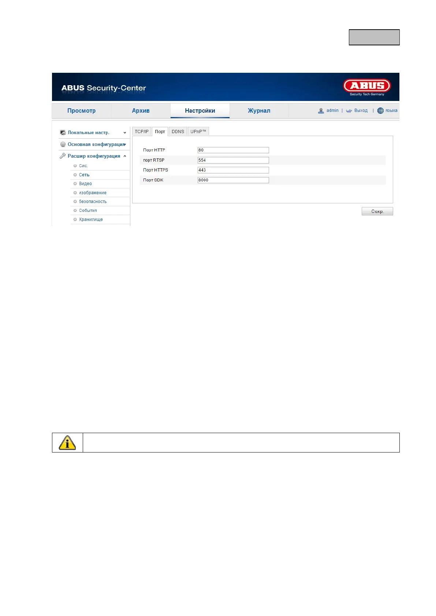
Task: Select the Настройки tab
Action: coord(200,111)
